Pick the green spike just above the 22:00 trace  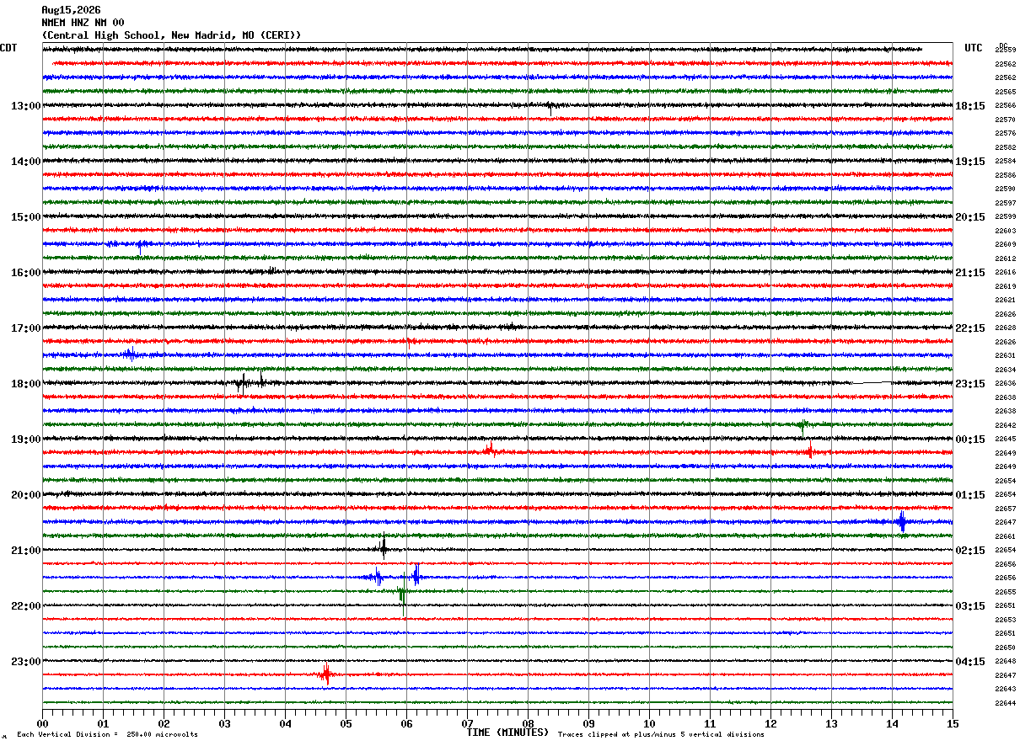402,596
